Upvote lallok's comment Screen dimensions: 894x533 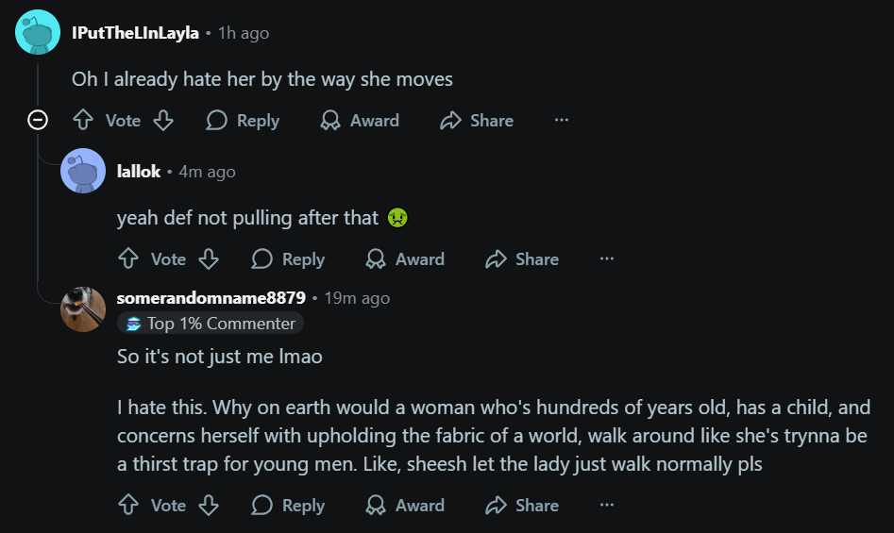[128, 259]
